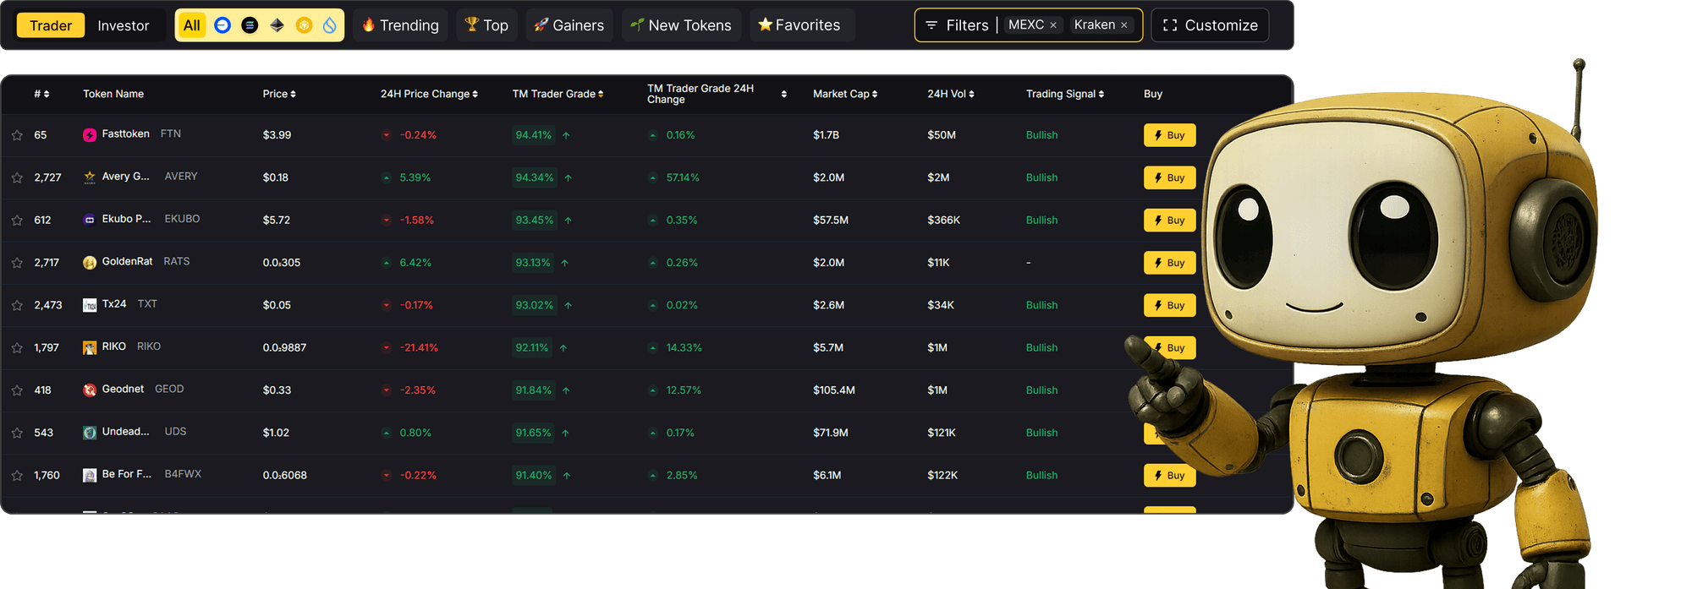Toggle favorite star for RIKO row
1692x589 pixels.
coord(17,348)
